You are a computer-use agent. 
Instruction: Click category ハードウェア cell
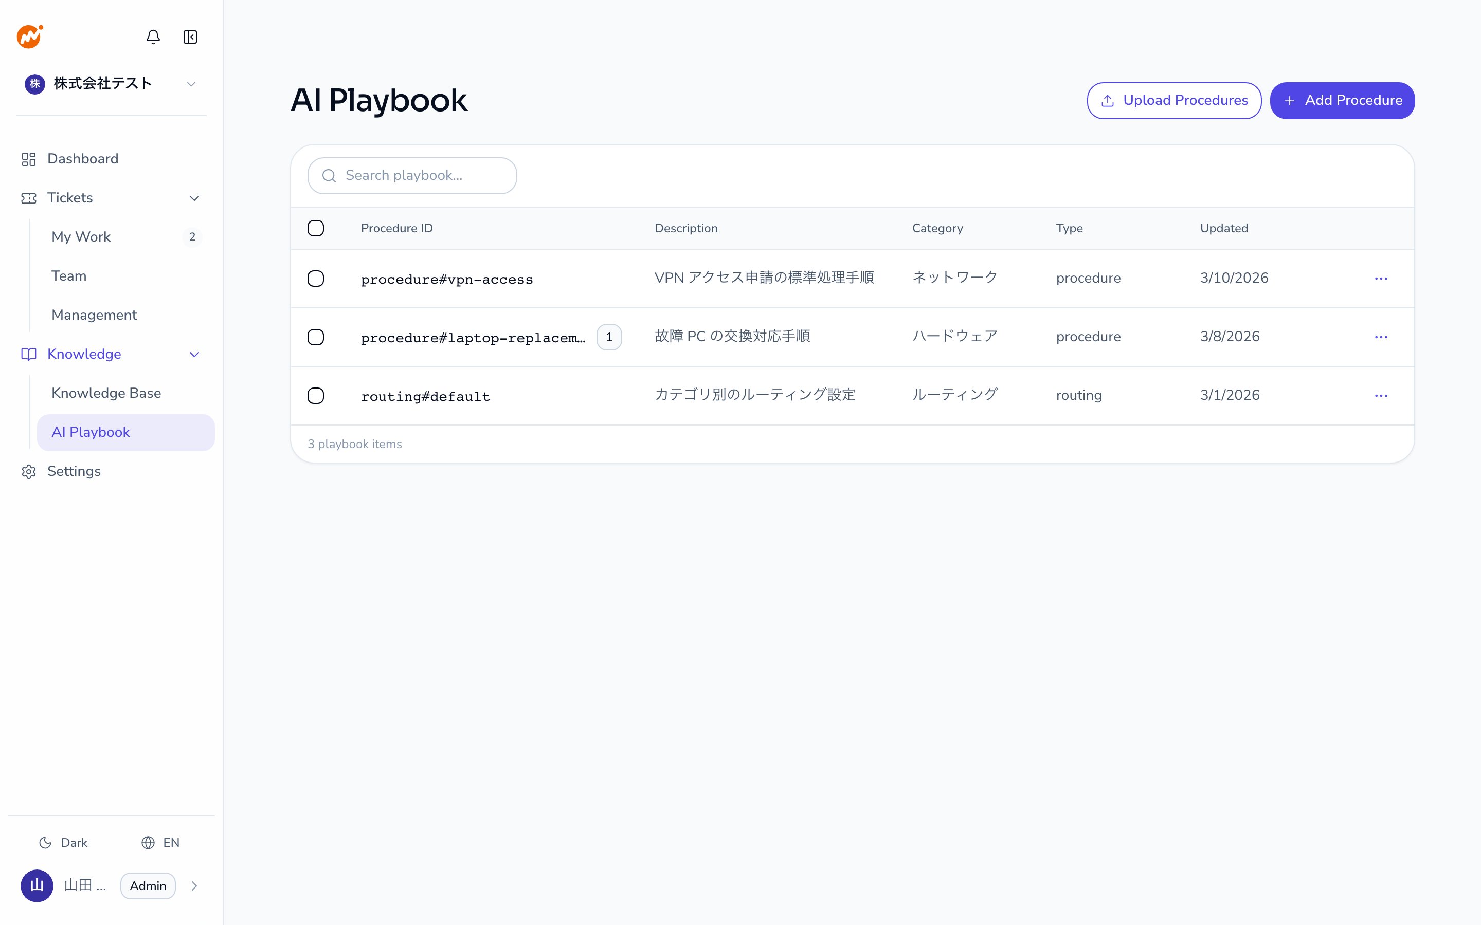pyautogui.click(x=955, y=337)
